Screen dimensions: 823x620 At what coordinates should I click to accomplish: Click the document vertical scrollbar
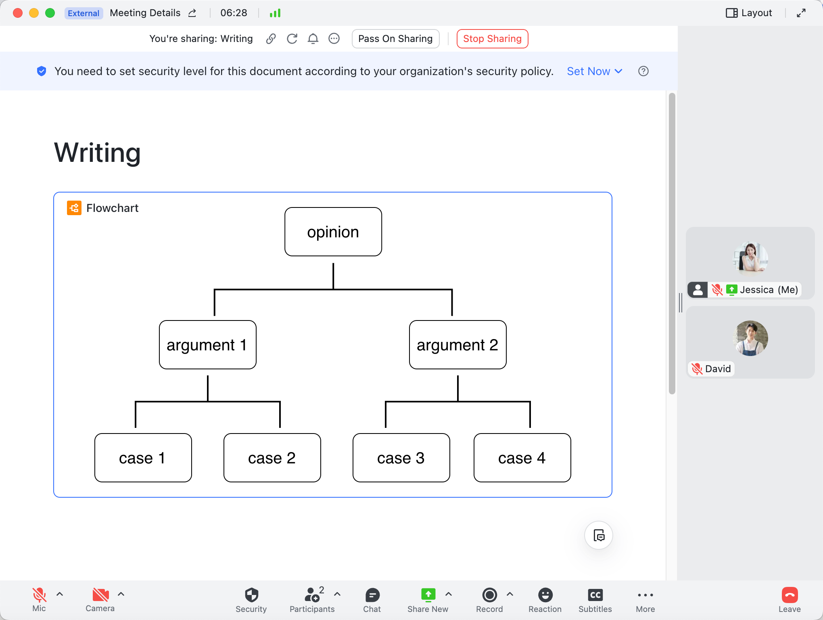tap(672, 243)
